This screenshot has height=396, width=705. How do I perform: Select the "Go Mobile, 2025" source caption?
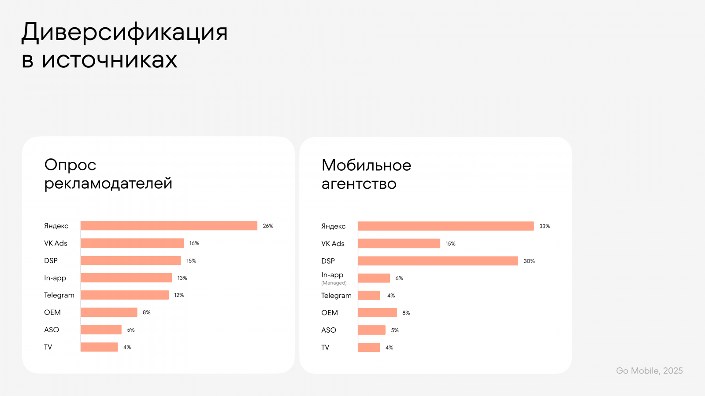pos(649,371)
